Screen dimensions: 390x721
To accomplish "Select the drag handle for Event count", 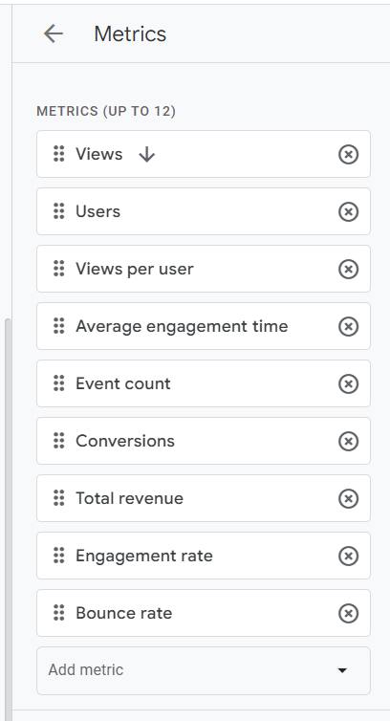I will [x=59, y=383].
